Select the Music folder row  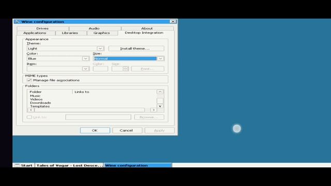(35, 96)
